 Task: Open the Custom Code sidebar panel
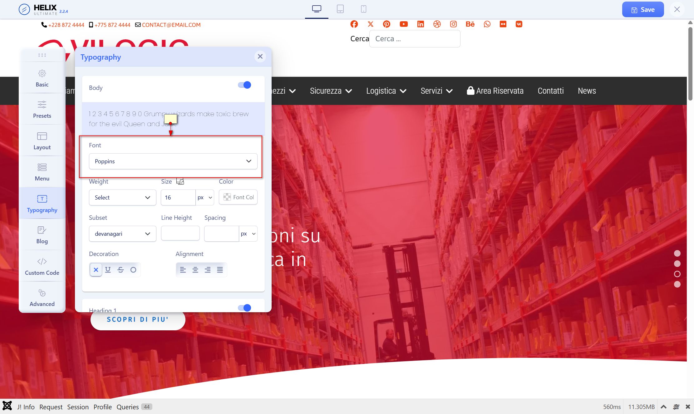point(42,266)
